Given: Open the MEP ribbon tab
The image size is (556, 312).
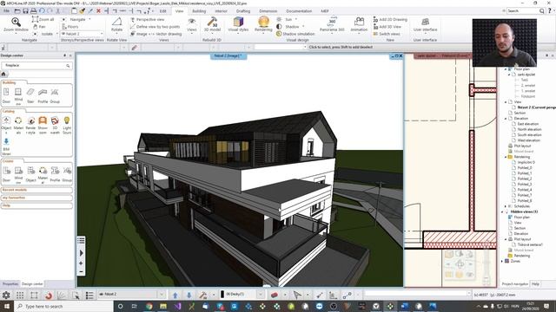Looking at the screenshot, I should click(324, 11).
